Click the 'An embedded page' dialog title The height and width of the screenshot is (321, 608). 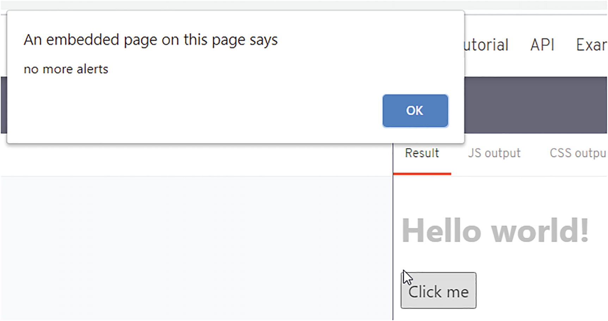coord(151,40)
